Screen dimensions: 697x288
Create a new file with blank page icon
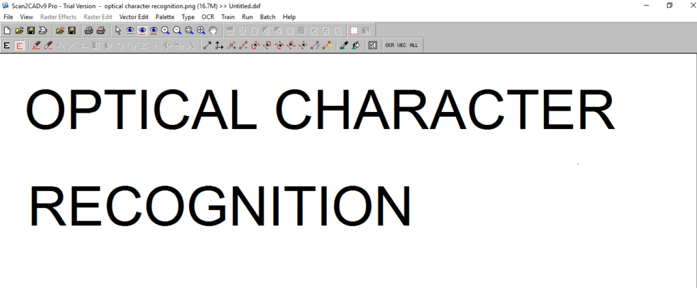tap(7, 31)
